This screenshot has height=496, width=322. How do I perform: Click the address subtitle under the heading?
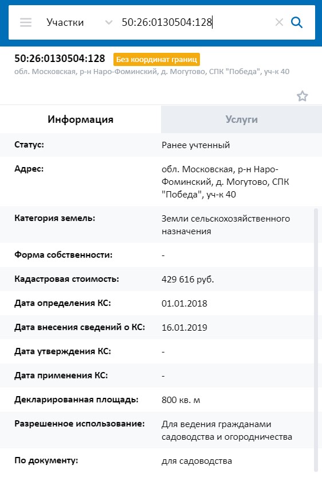[152, 72]
